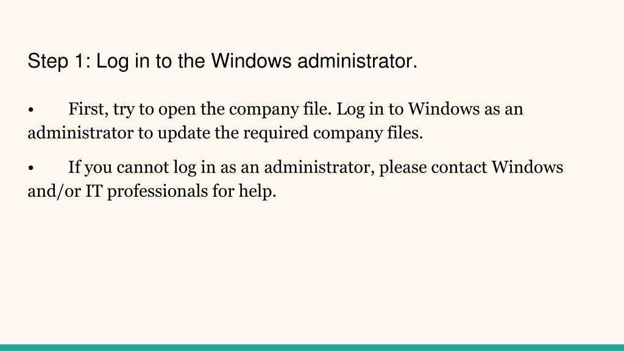Click "Windows" at end of second bullet line
Screen dimensions: 624x351
(x=527, y=167)
